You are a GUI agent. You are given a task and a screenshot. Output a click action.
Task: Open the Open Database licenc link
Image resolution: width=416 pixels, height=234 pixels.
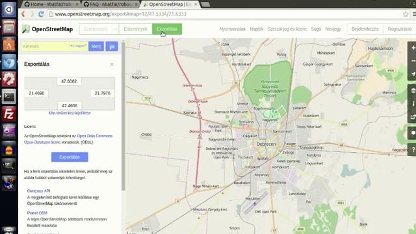click(x=42, y=142)
